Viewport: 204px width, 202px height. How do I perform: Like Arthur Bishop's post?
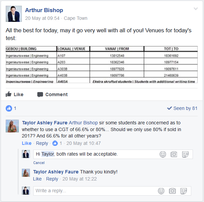pos(15,94)
